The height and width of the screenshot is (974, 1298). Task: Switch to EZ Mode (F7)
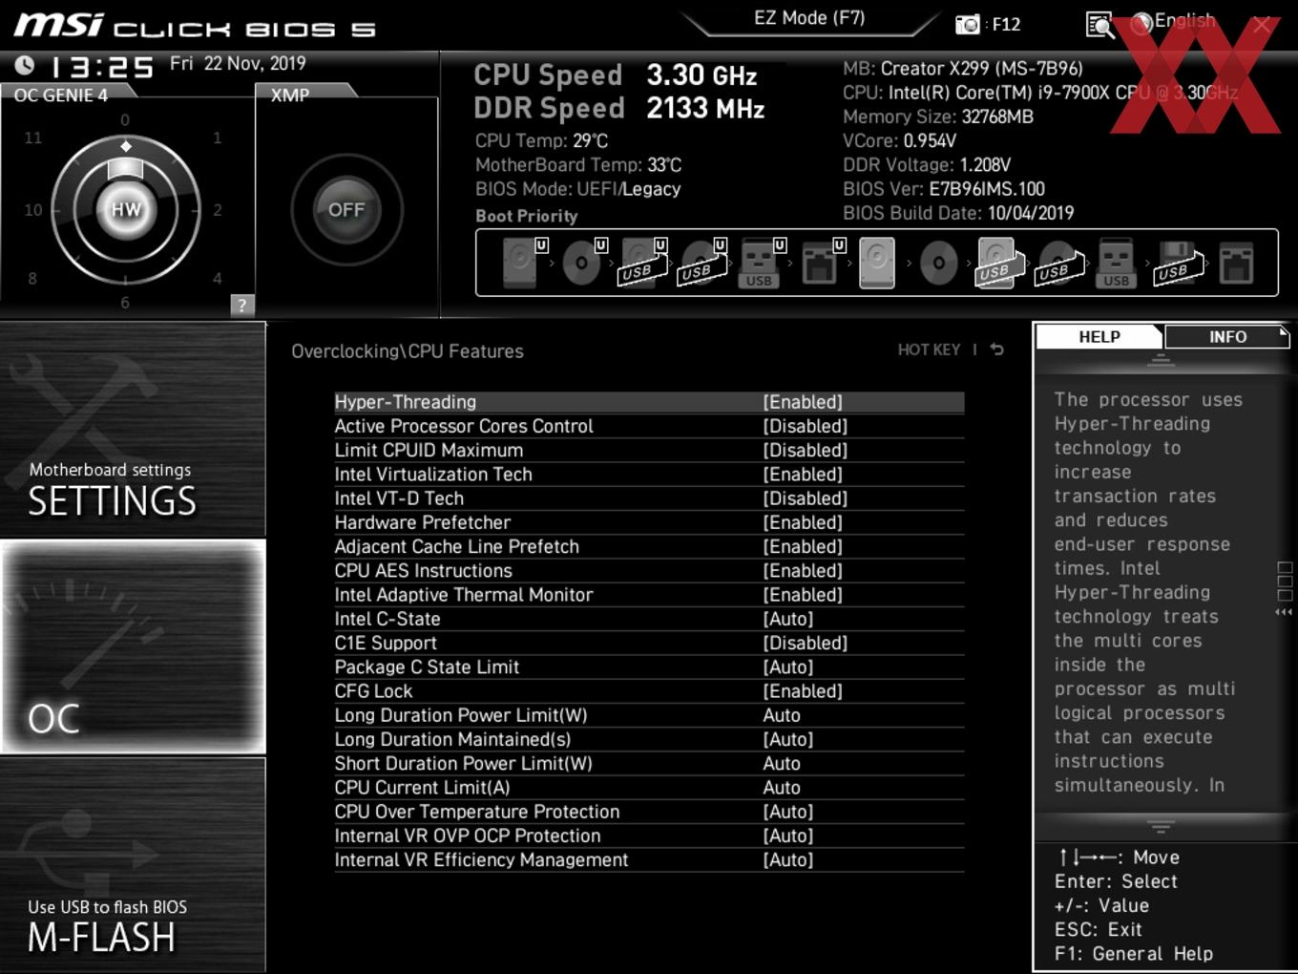click(x=809, y=18)
